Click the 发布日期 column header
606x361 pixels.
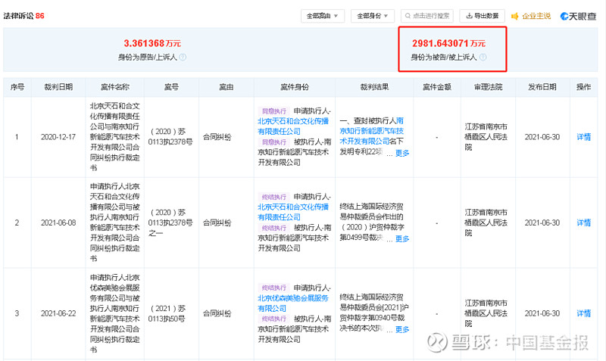click(542, 87)
